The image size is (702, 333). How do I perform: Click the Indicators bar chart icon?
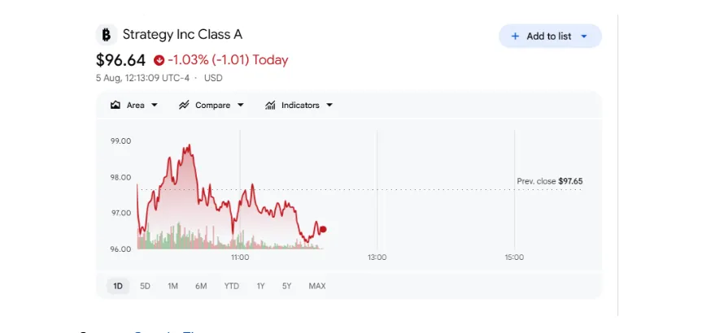(x=270, y=106)
